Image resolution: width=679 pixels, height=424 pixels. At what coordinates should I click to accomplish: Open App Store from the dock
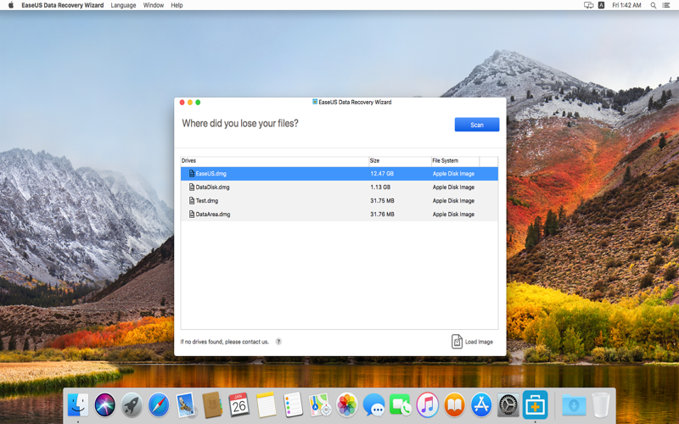click(481, 404)
